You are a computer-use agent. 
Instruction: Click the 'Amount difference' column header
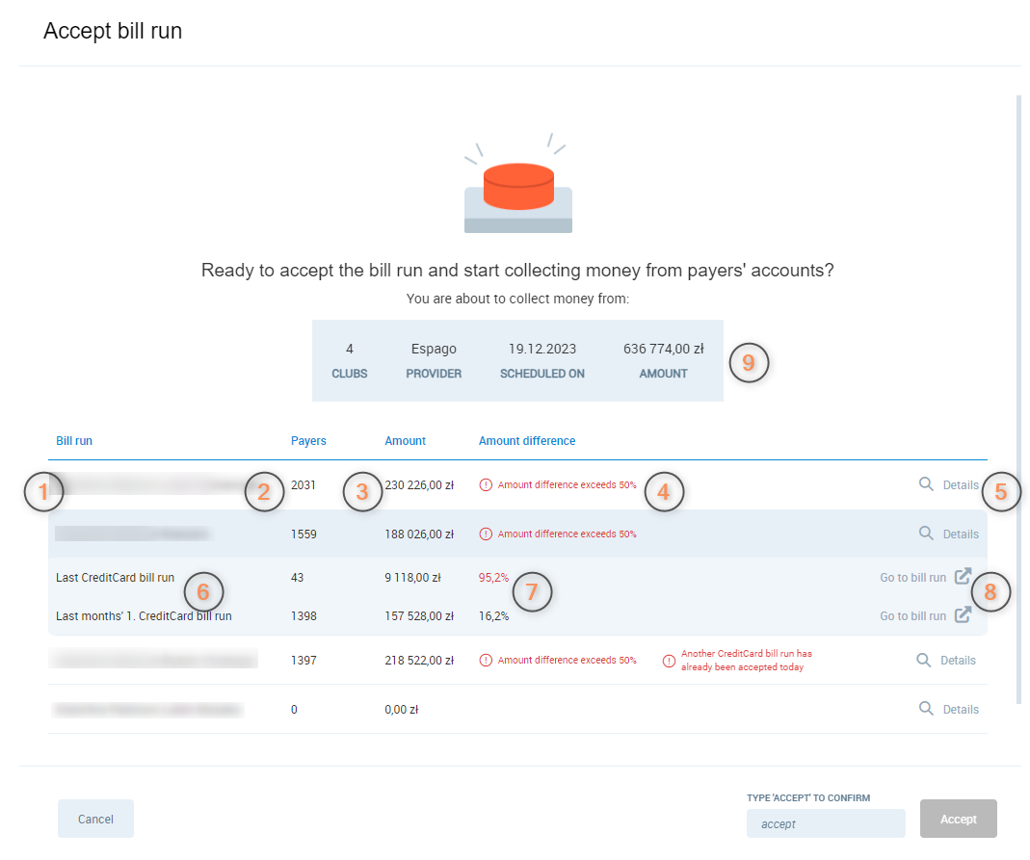[x=526, y=441]
